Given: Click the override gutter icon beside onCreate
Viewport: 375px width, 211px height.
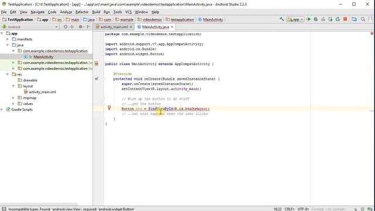Looking at the screenshot, I should coord(97,79).
